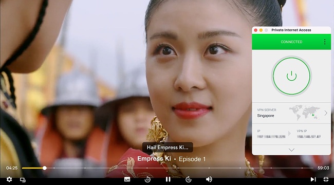This screenshot has height=185, width=334.
Task: Open the episodes list icon
Action: (x=23, y=180)
